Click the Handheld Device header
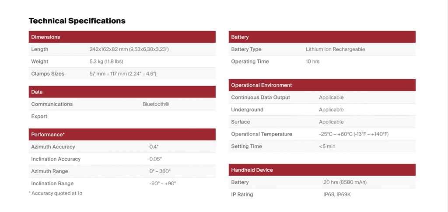The height and width of the screenshot is (212, 448). (x=252, y=170)
